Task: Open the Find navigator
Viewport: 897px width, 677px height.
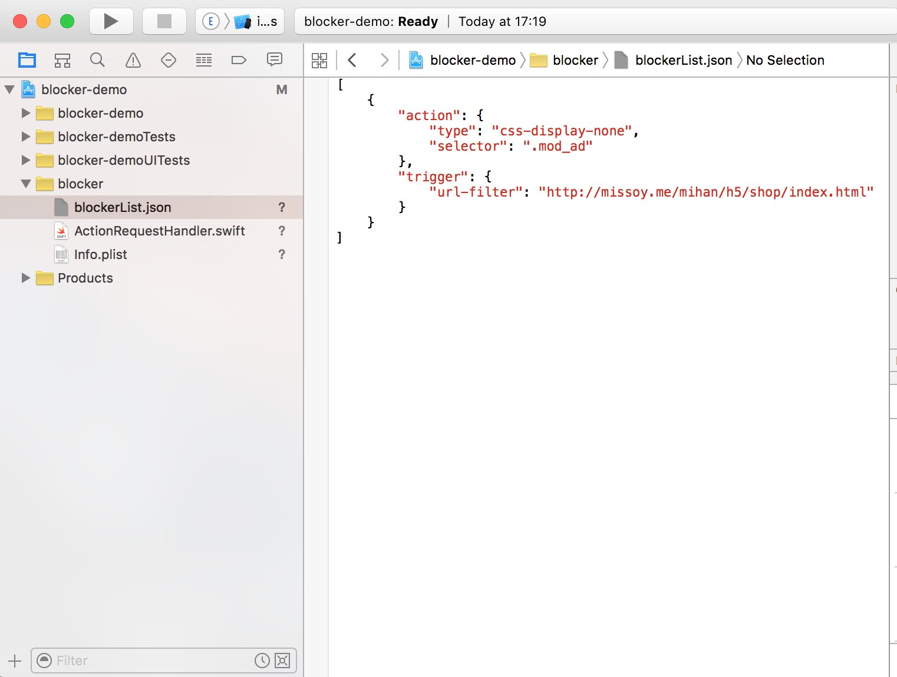Action: 98,60
